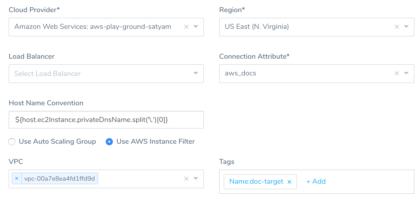Expand the Cloud Provider dropdown arrow
This screenshot has height=206, width=420.
(196, 27)
